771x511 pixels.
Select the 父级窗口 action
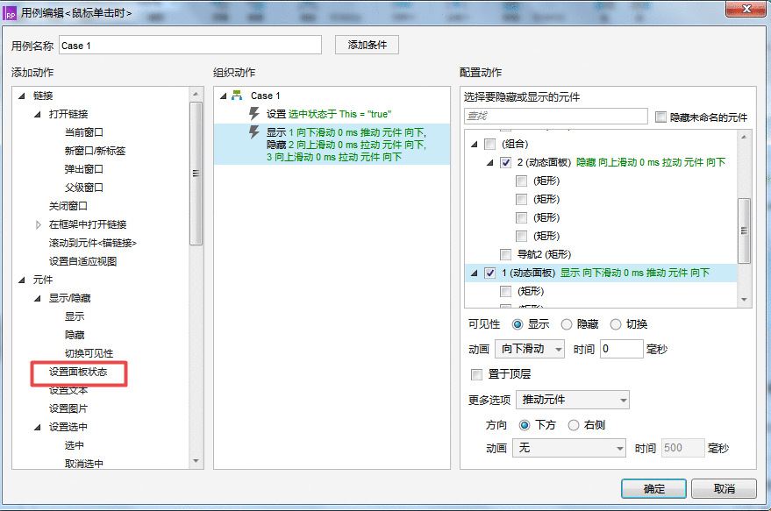point(84,188)
